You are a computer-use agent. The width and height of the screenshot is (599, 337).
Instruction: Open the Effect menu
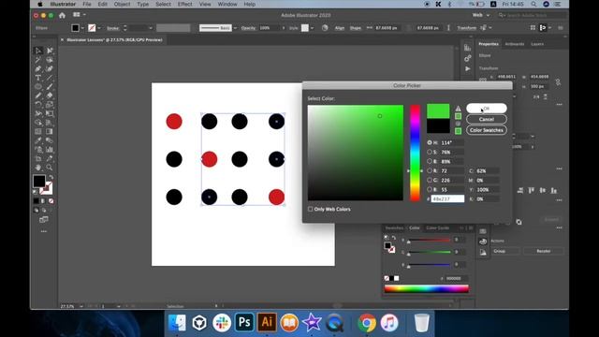(x=185, y=4)
